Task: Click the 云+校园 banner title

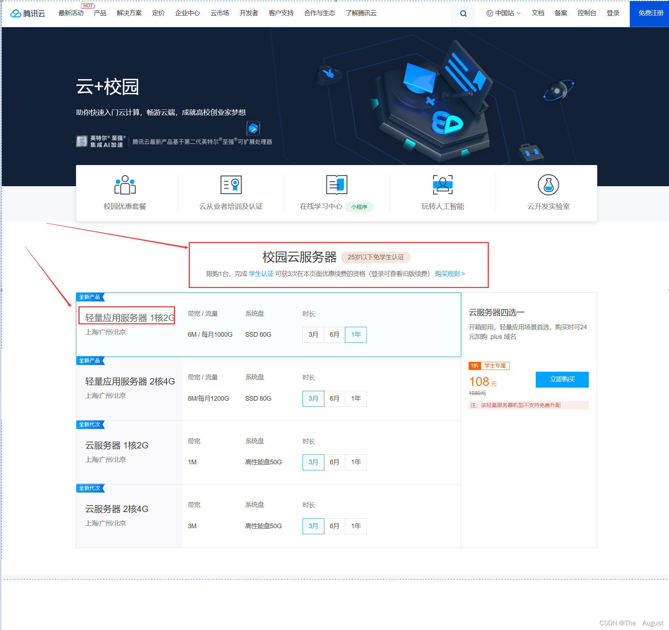Action: point(107,87)
